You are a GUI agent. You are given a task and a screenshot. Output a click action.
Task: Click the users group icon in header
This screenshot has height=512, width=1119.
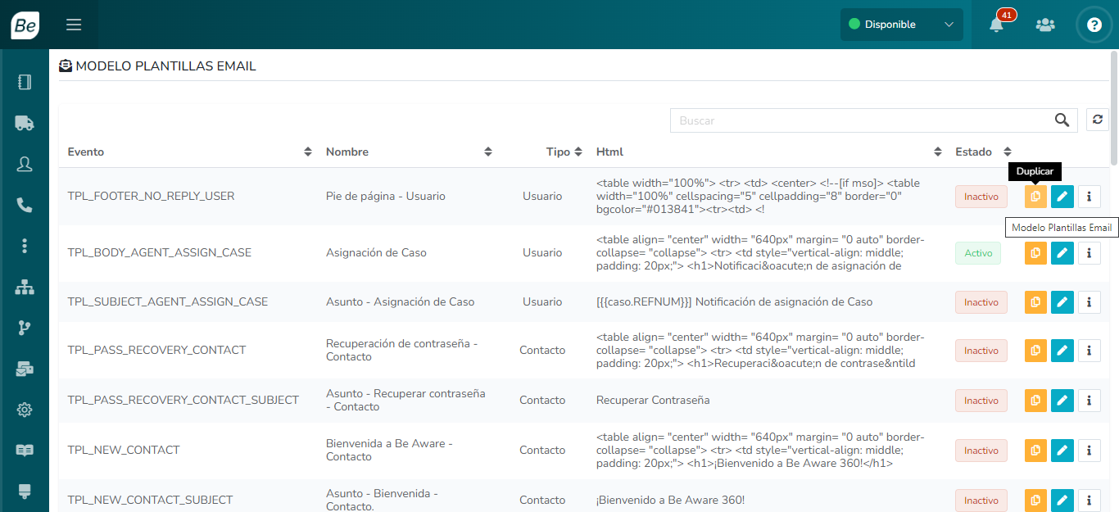click(1045, 25)
